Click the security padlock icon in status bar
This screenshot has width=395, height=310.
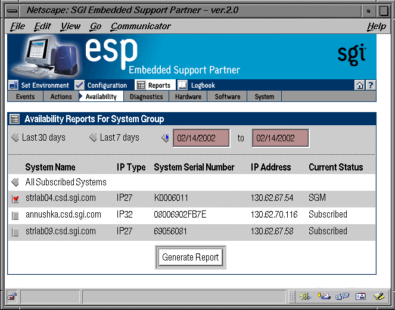[x=12, y=296]
